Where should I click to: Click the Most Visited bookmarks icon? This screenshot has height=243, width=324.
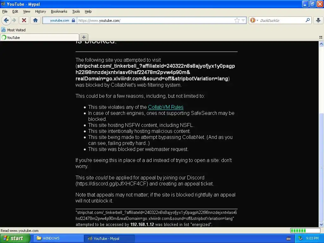(x=3, y=30)
